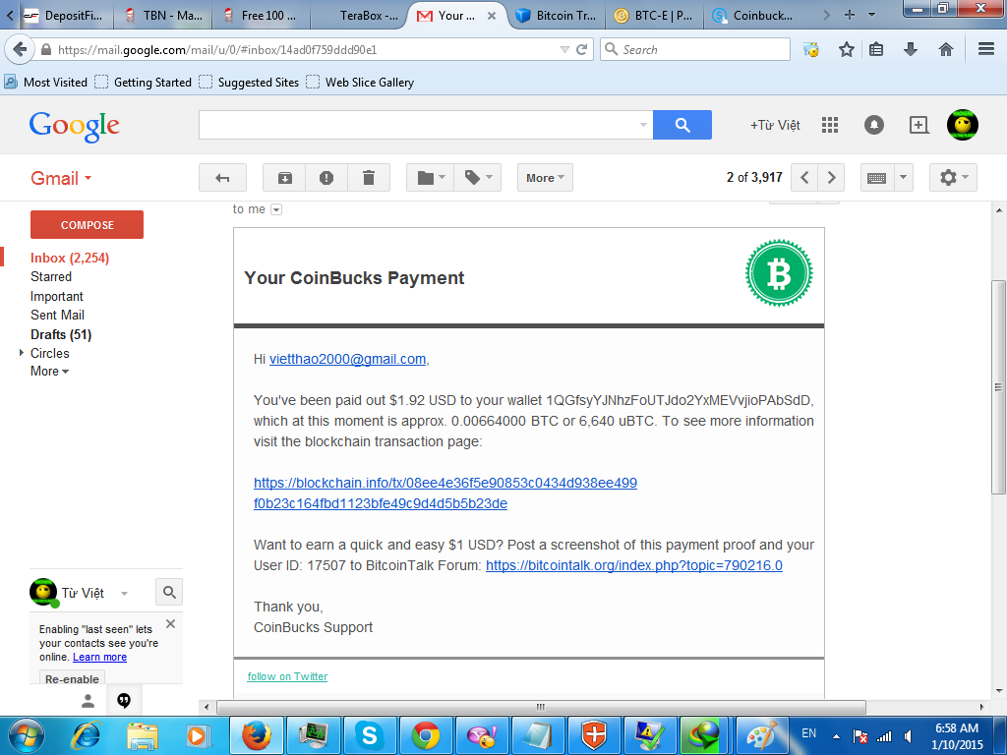Viewport: 1007px width, 755px height.
Task: Open Google notifications bell icon
Action: (873, 125)
